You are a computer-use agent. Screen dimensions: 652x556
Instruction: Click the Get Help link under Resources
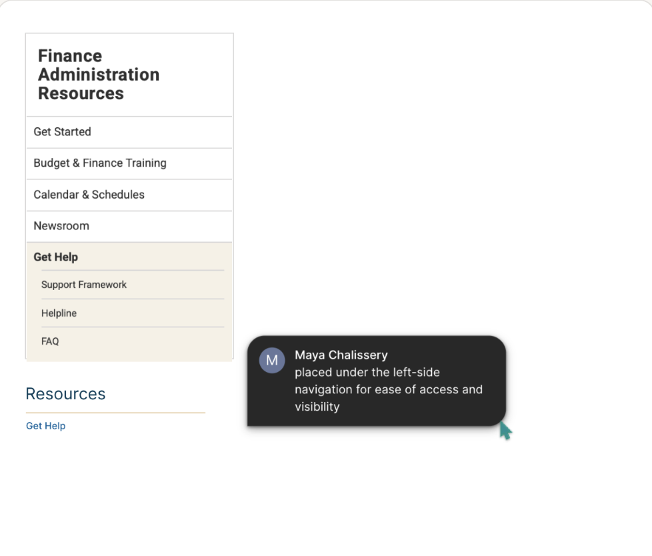click(46, 426)
